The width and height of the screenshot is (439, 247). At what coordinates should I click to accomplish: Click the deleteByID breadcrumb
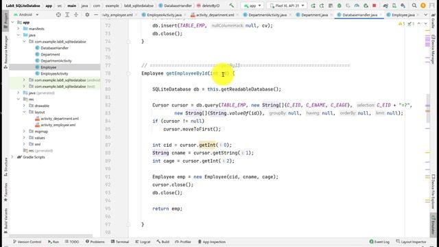click(208, 5)
